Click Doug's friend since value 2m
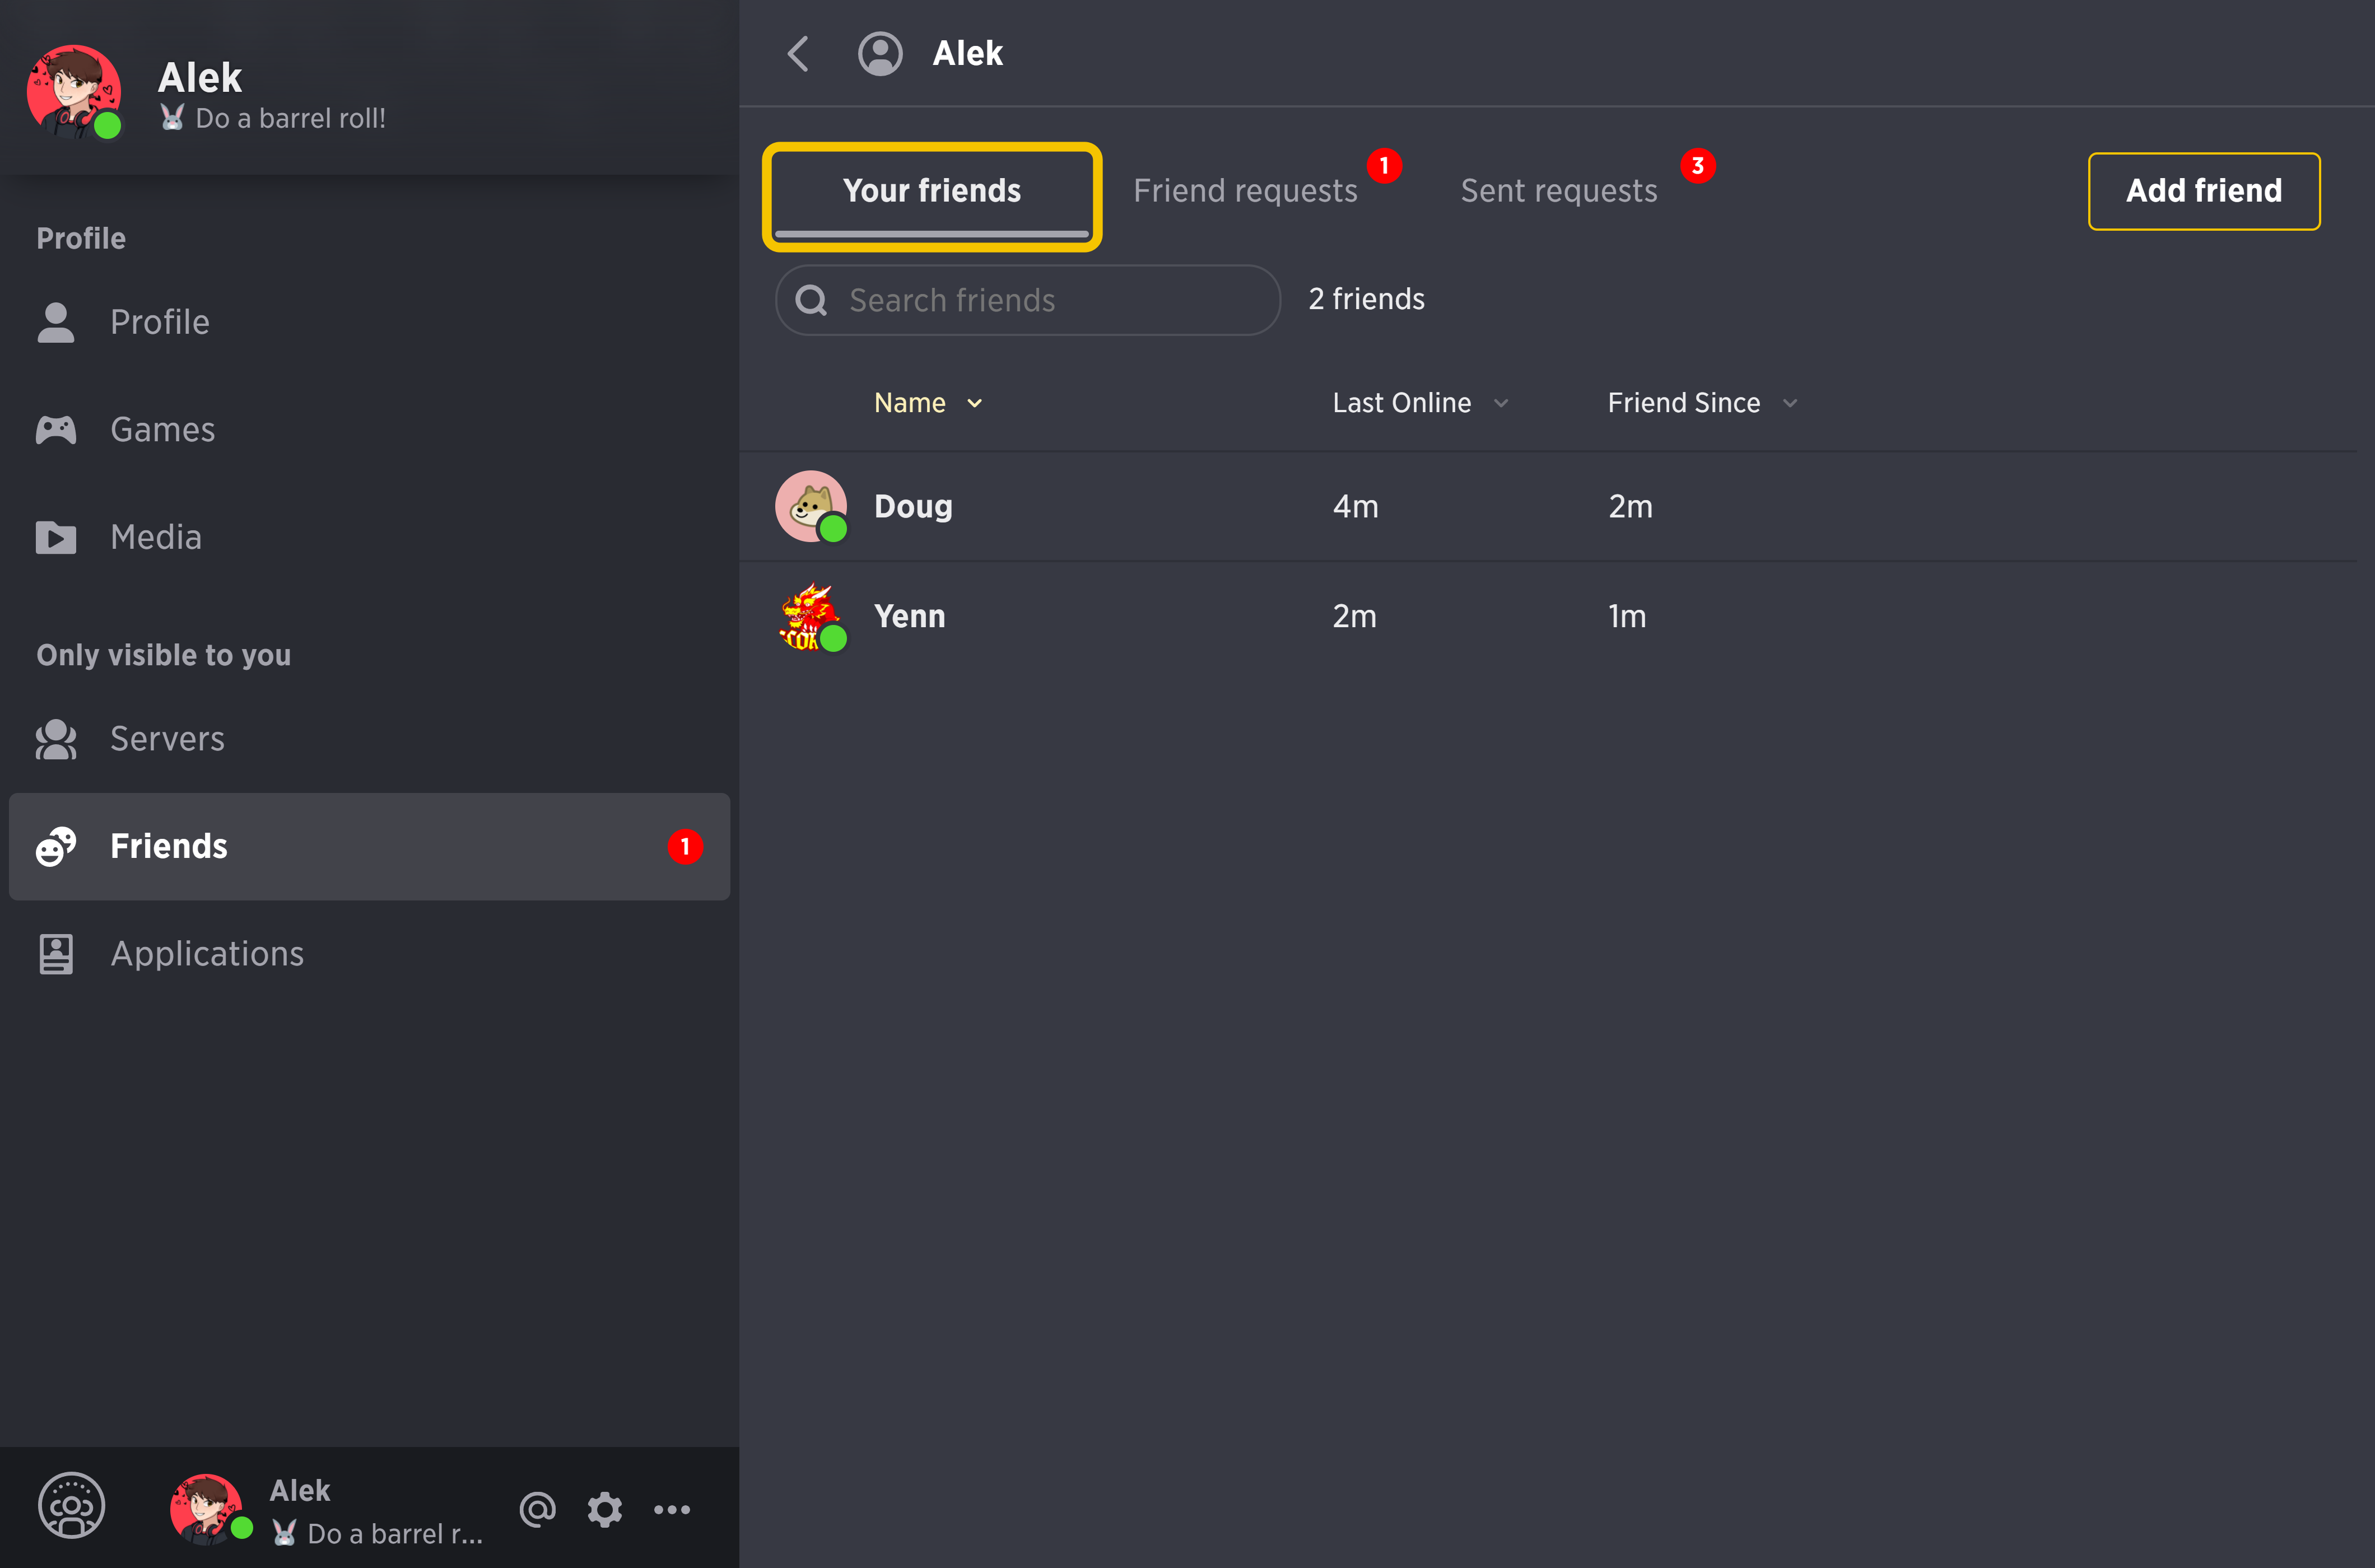Image resolution: width=2375 pixels, height=1568 pixels. [1630, 507]
